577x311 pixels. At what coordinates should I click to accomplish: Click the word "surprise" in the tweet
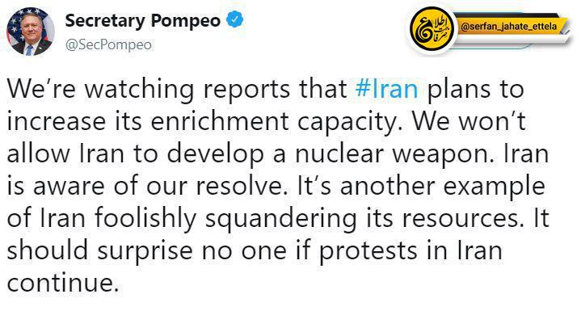click(145, 251)
